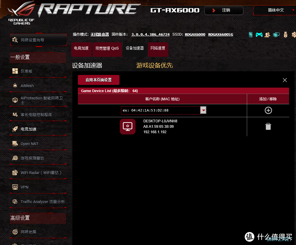Switch to the 电竞加速 tab
296x245 pixels.
tap(81, 49)
